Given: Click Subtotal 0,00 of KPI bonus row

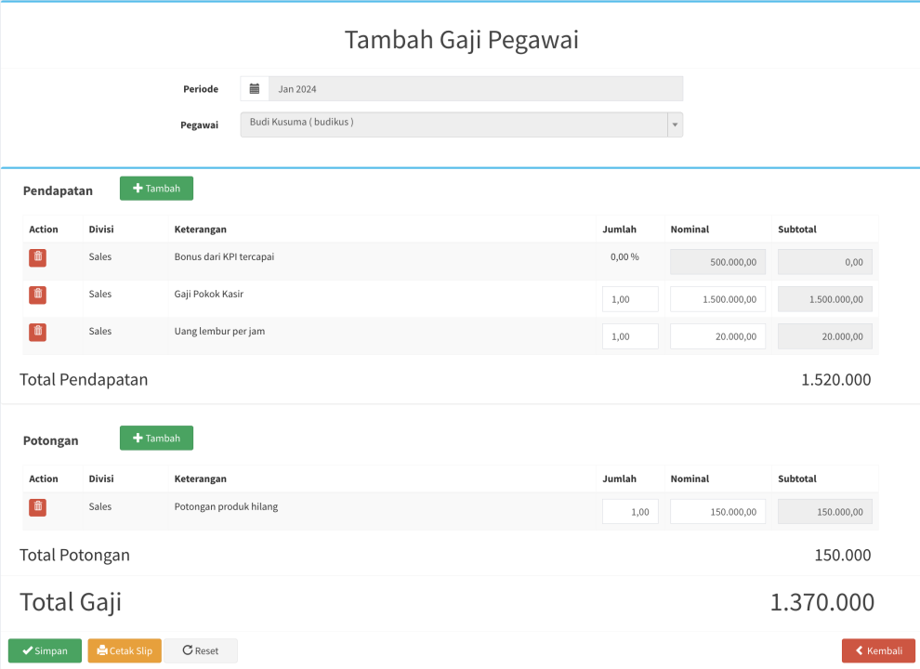Looking at the screenshot, I should point(825,262).
